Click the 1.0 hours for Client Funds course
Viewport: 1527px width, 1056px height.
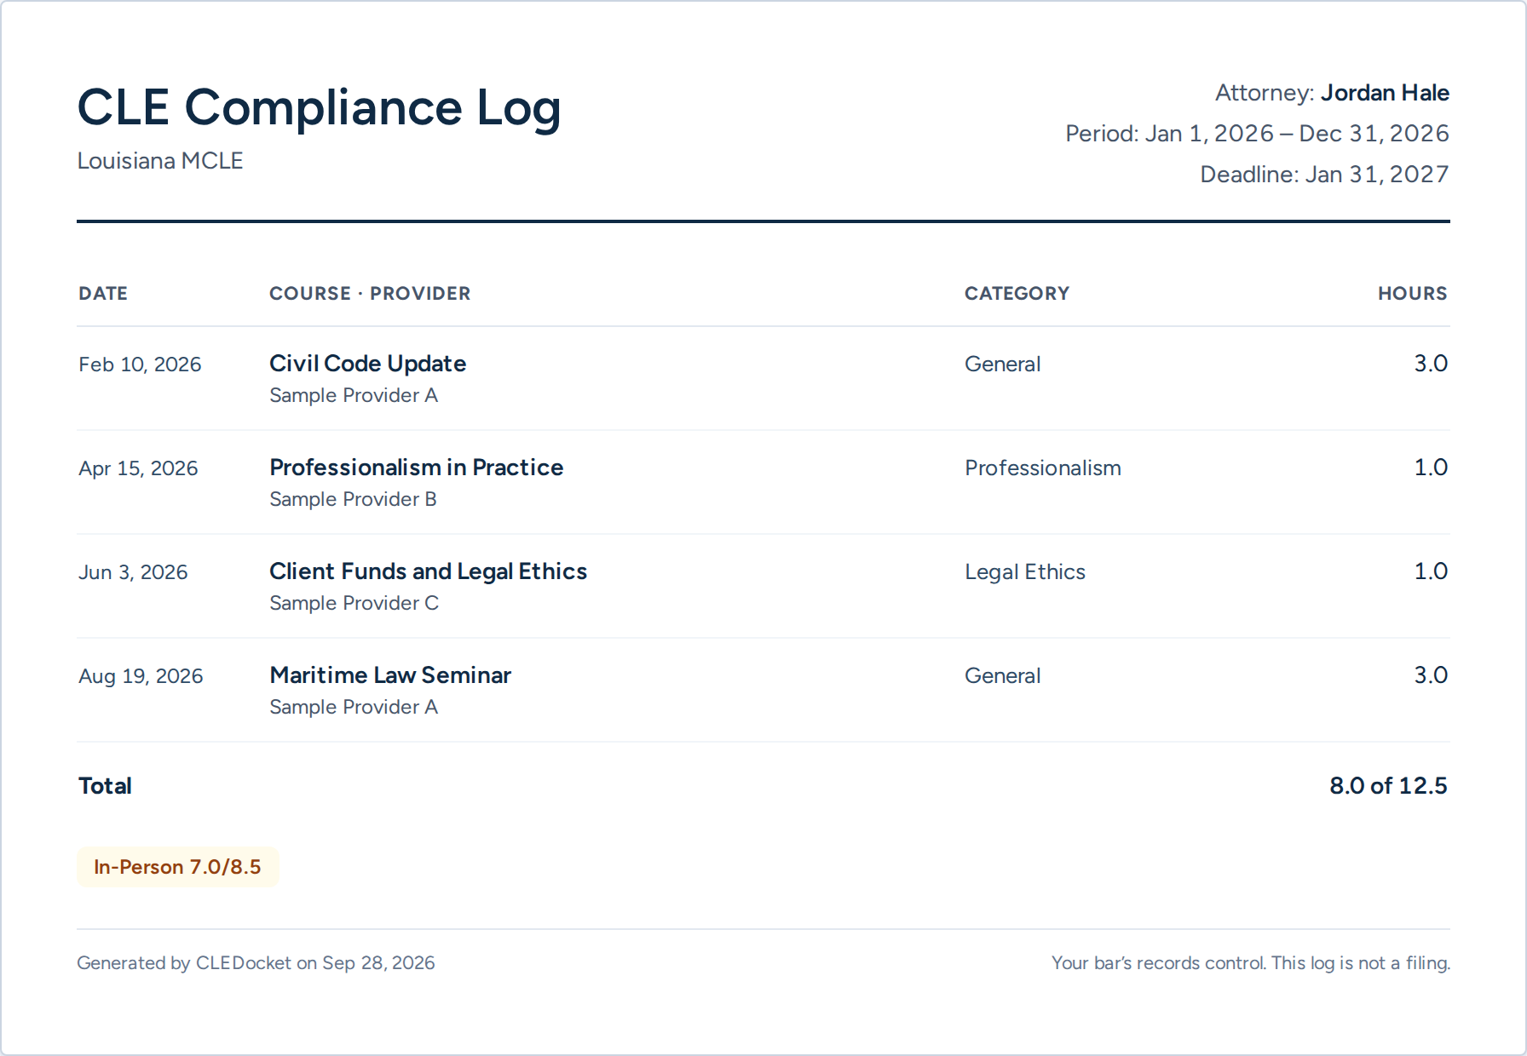tap(1431, 571)
